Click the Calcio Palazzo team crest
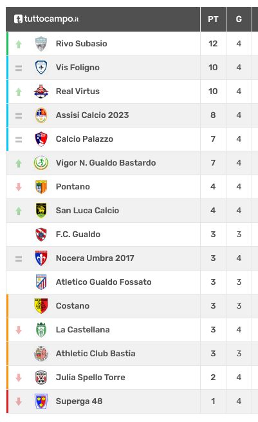 pyautogui.click(x=41, y=139)
